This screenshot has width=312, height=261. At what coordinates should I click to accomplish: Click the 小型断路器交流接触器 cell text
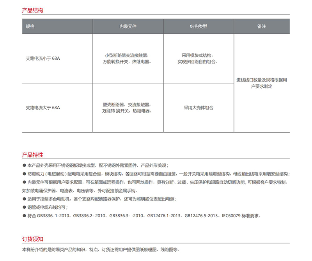(x=128, y=59)
